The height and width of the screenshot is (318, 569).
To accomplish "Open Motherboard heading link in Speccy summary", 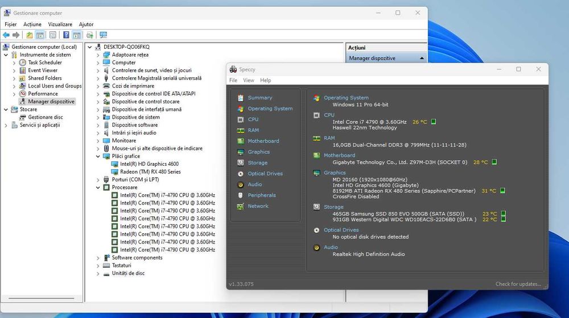I will (x=339, y=156).
